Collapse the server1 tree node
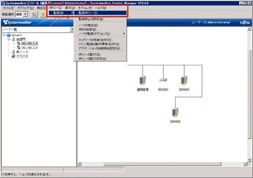 (4, 35)
